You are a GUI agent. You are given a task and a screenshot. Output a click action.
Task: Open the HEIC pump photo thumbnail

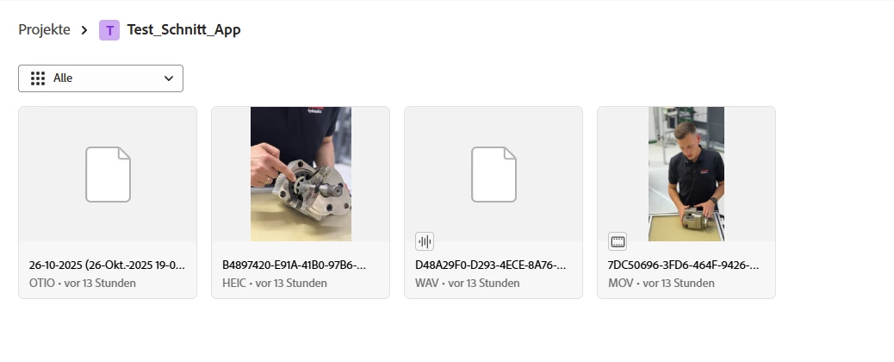[x=301, y=173]
